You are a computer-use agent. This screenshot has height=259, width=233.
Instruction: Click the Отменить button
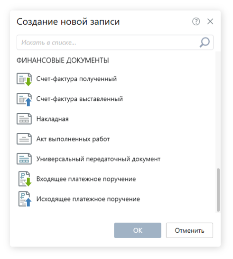coord(189,230)
